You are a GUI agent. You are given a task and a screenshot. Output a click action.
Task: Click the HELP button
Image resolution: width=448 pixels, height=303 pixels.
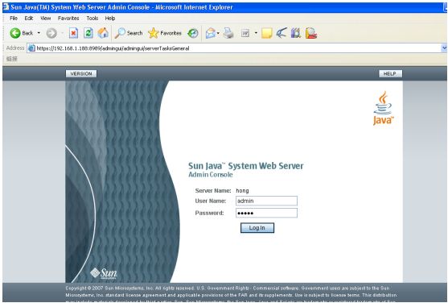(x=390, y=74)
